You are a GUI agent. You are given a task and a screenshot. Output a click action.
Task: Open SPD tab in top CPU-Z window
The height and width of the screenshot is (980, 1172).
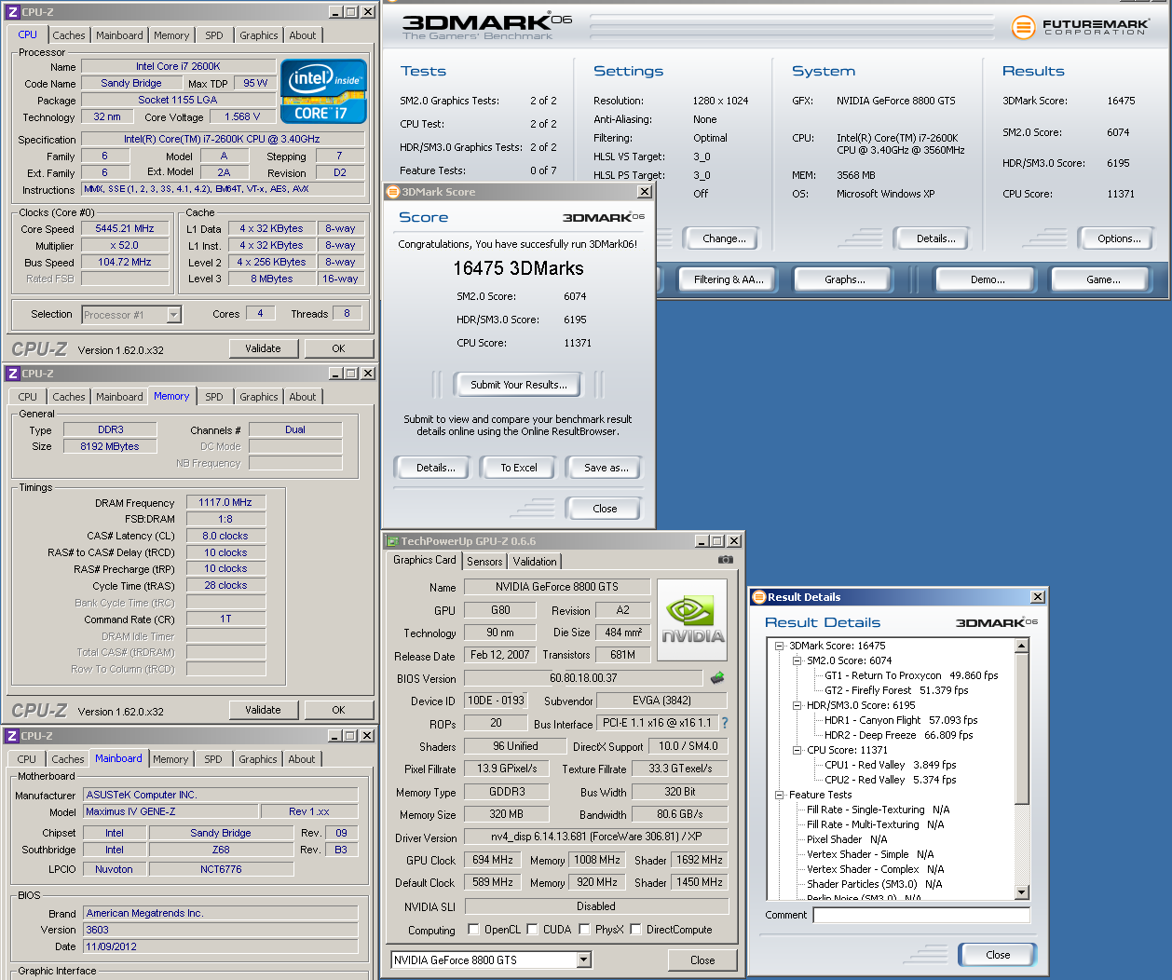click(x=214, y=35)
